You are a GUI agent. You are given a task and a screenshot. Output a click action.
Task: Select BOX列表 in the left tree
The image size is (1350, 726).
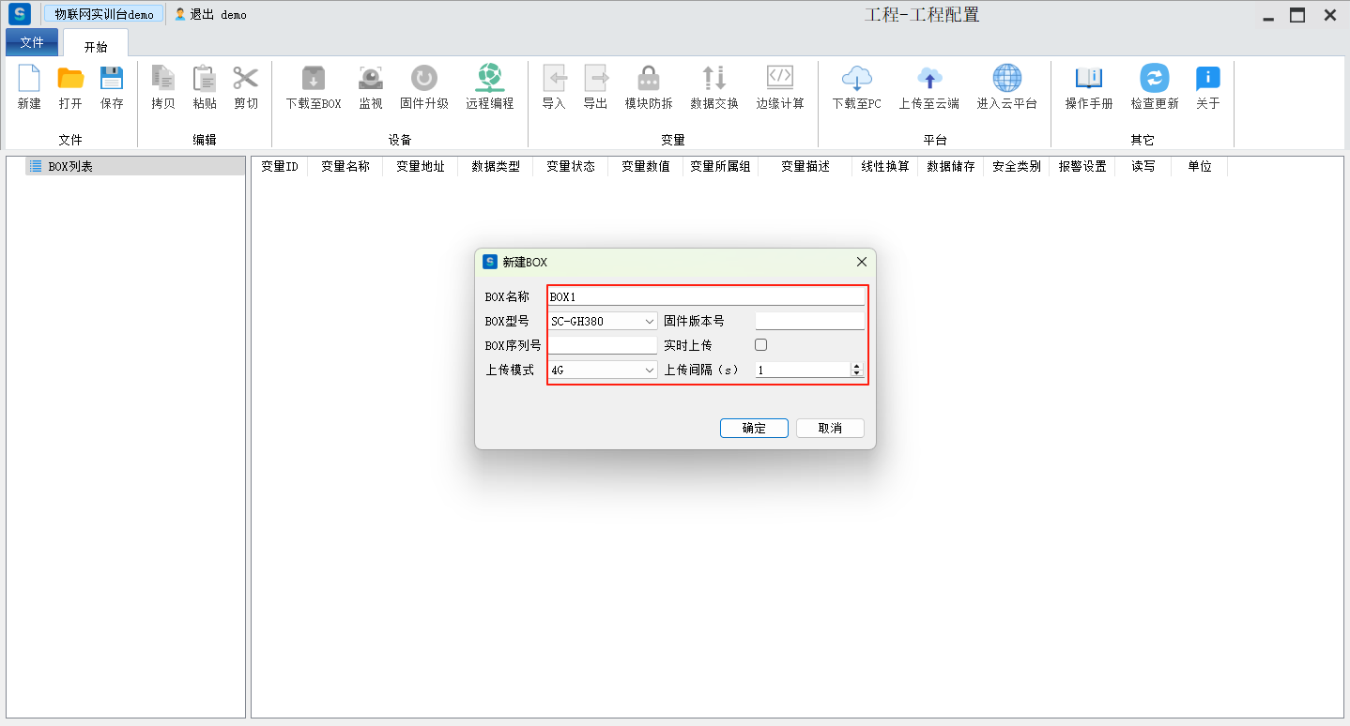tap(70, 166)
